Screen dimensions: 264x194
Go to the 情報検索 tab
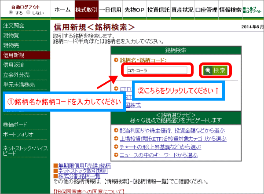pos(231,10)
